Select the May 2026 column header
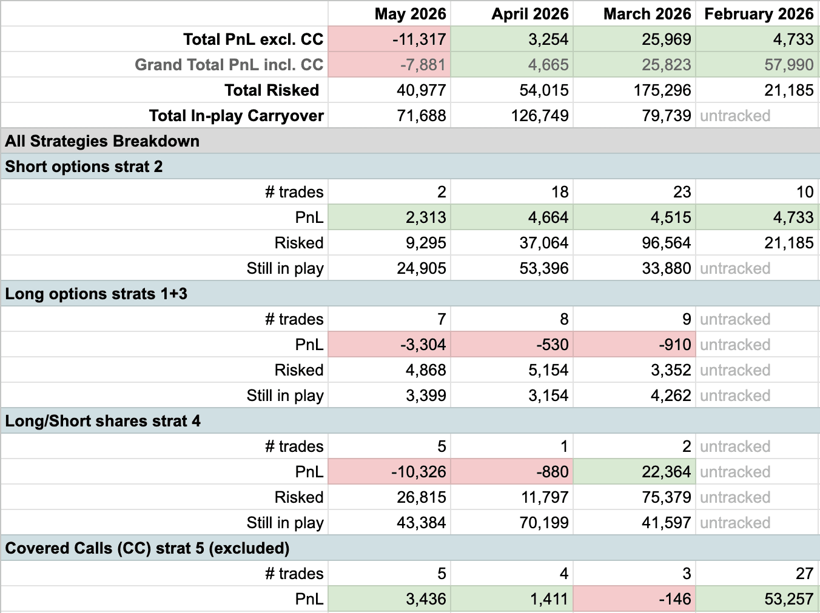Viewport: 820px width, 613px height. coord(389,13)
